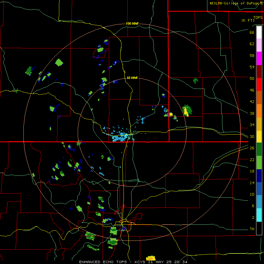Click the legend value '42'
Image resolution: width=264 pixels, height=264 pixels.
[x=252, y=102]
